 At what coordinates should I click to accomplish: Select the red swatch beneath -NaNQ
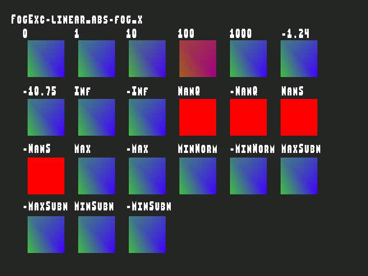click(x=248, y=117)
